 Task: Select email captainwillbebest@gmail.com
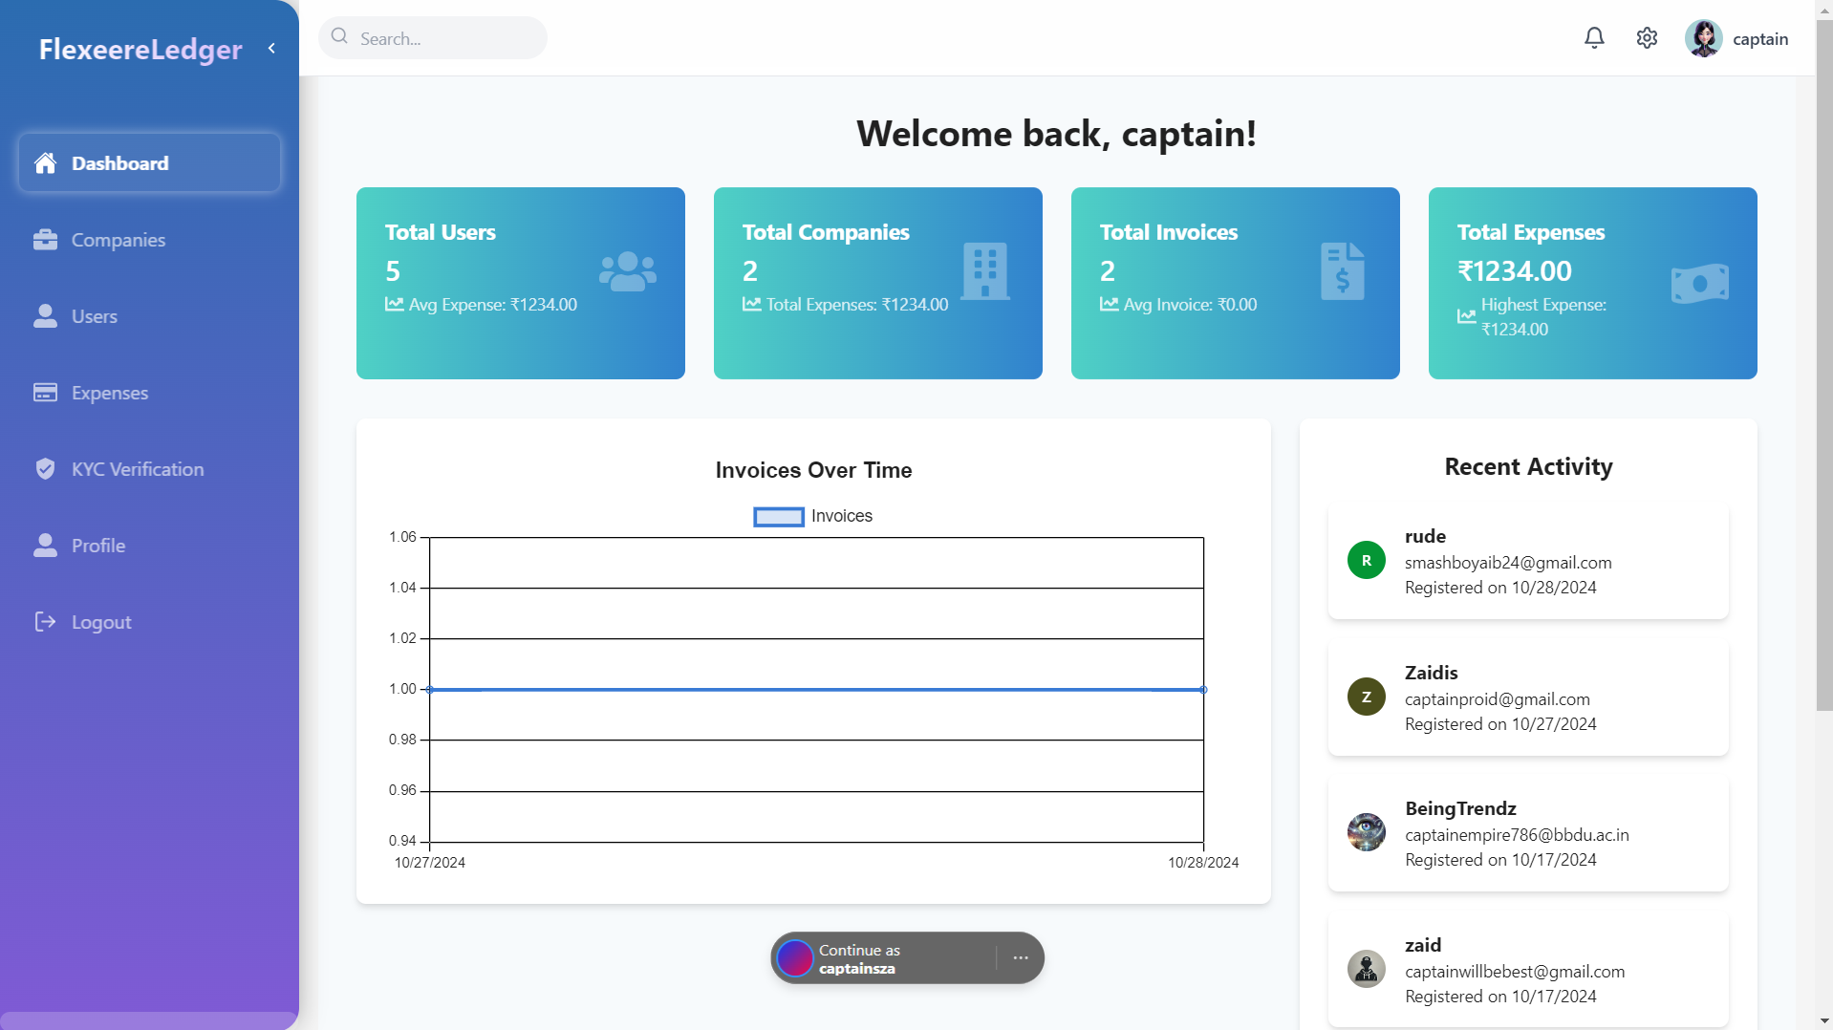pos(1515,972)
